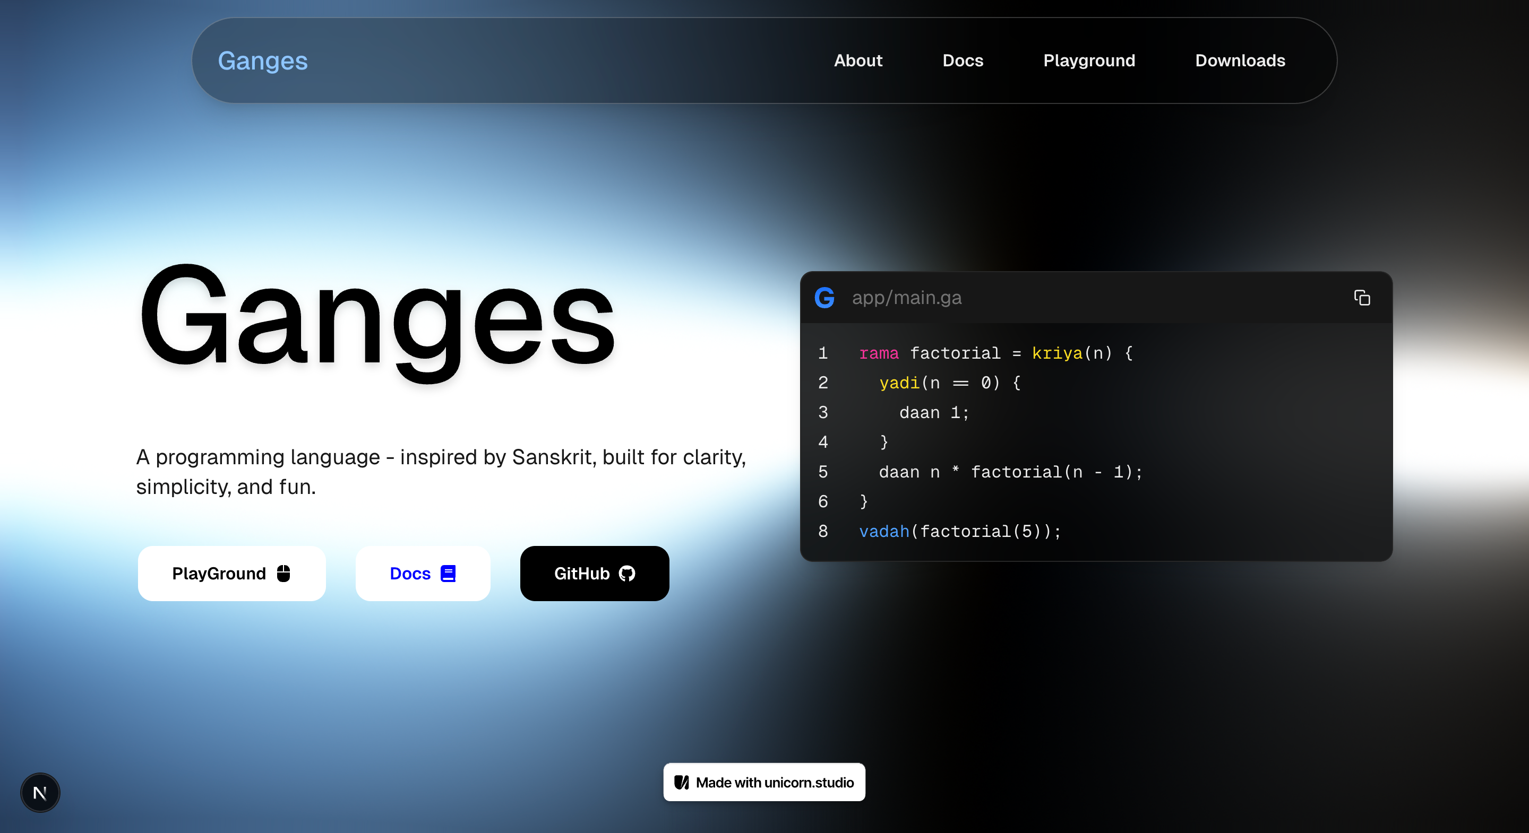This screenshot has height=833, width=1529.
Task: Open the About nav item
Action: pyautogui.click(x=858, y=60)
